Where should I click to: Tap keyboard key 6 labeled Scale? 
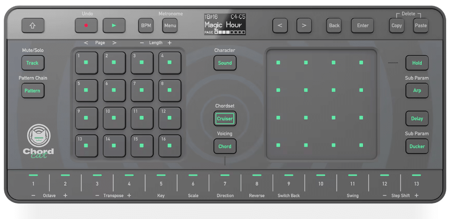(193, 184)
